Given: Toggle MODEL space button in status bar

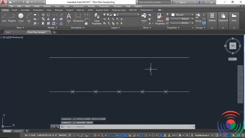Looking at the screenshot, I should (x=63, y=135).
